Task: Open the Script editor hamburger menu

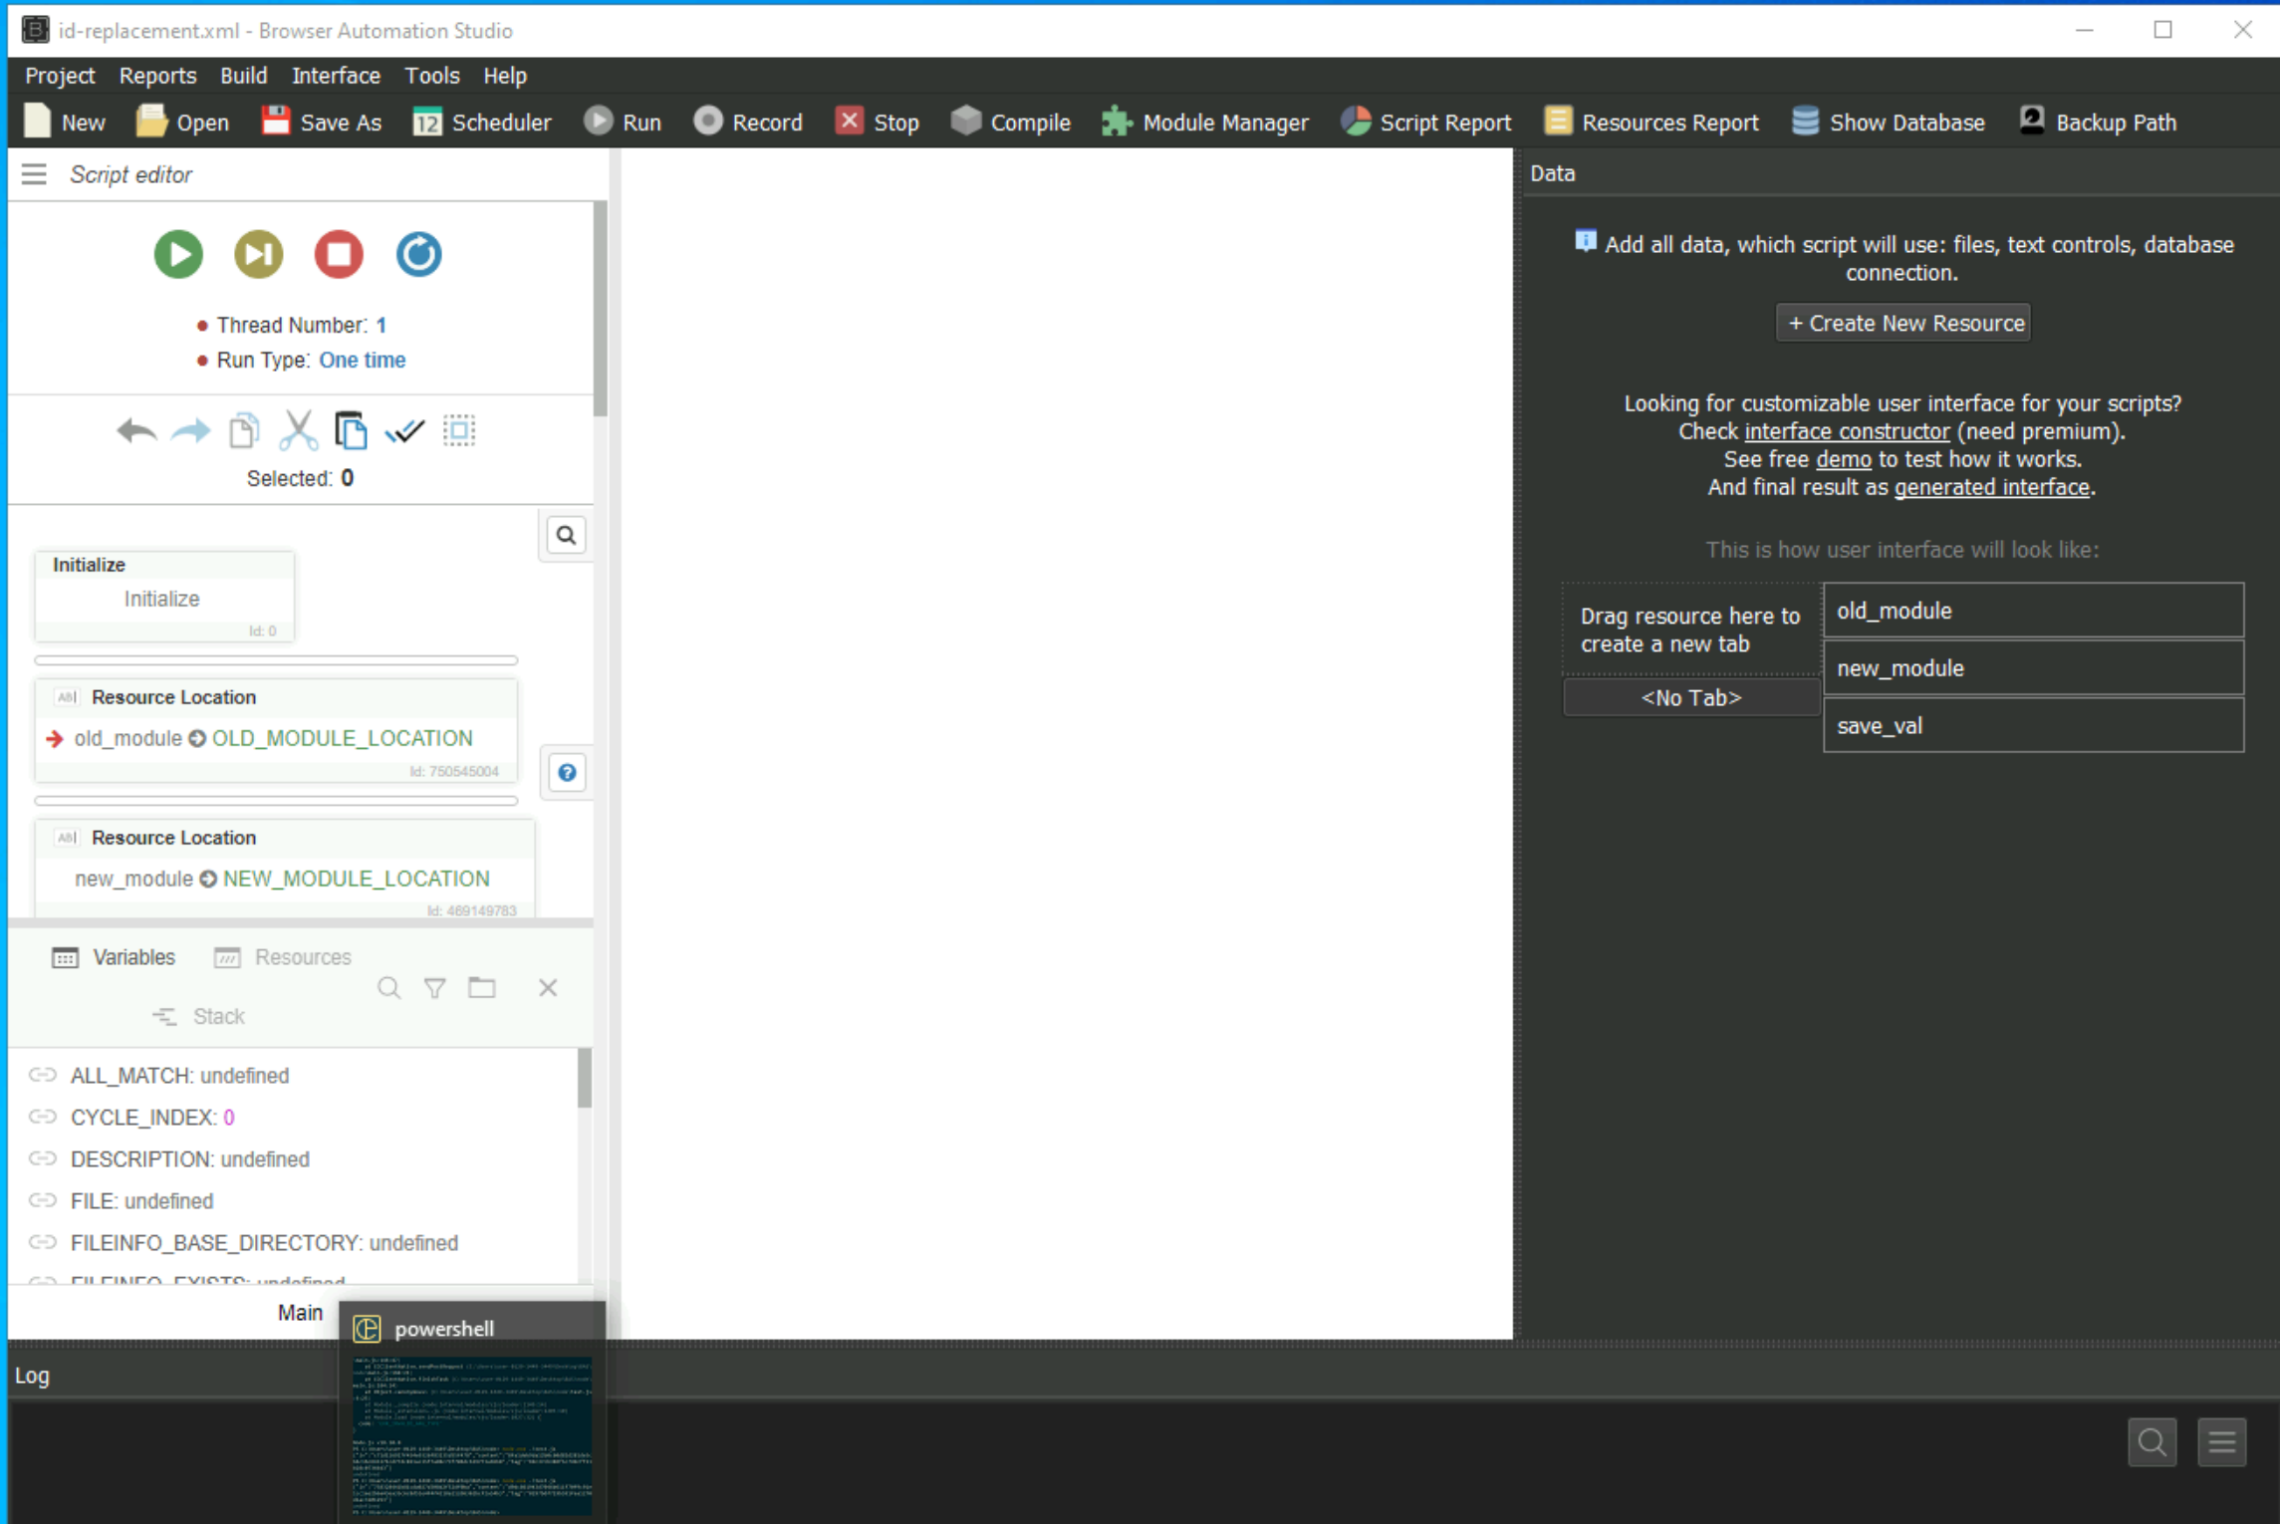Action: click(x=33, y=173)
